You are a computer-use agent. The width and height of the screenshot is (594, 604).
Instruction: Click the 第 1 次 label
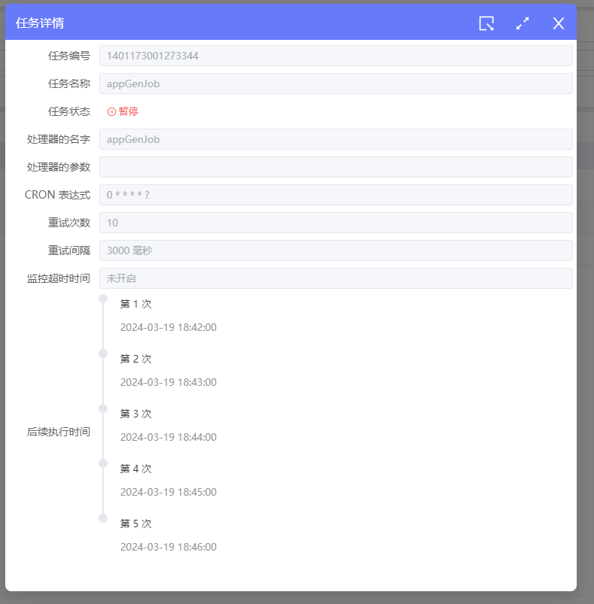click(136, 305)
